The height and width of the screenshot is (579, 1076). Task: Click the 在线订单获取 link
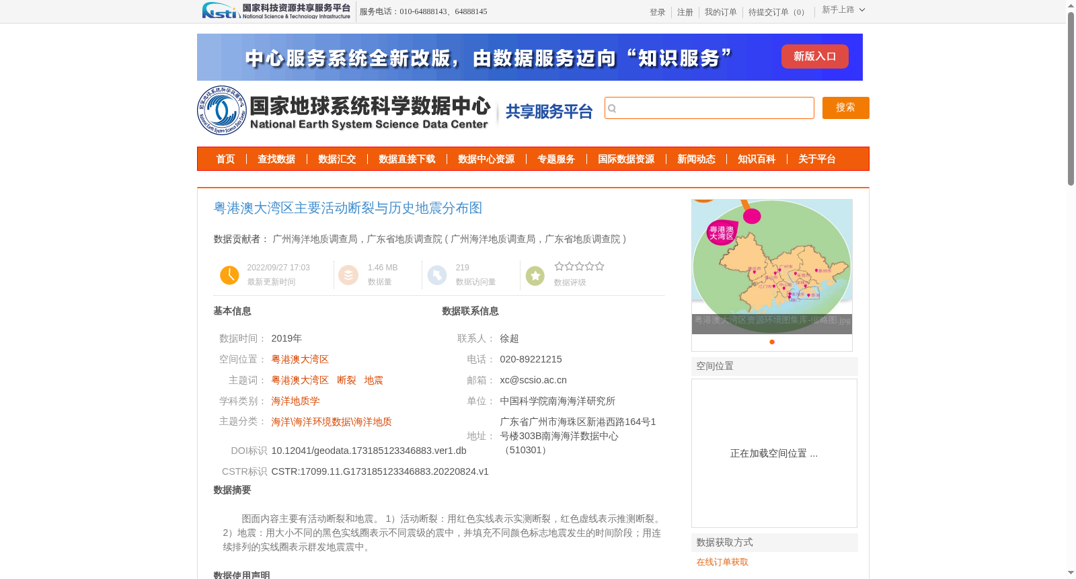tap(722, 562)
